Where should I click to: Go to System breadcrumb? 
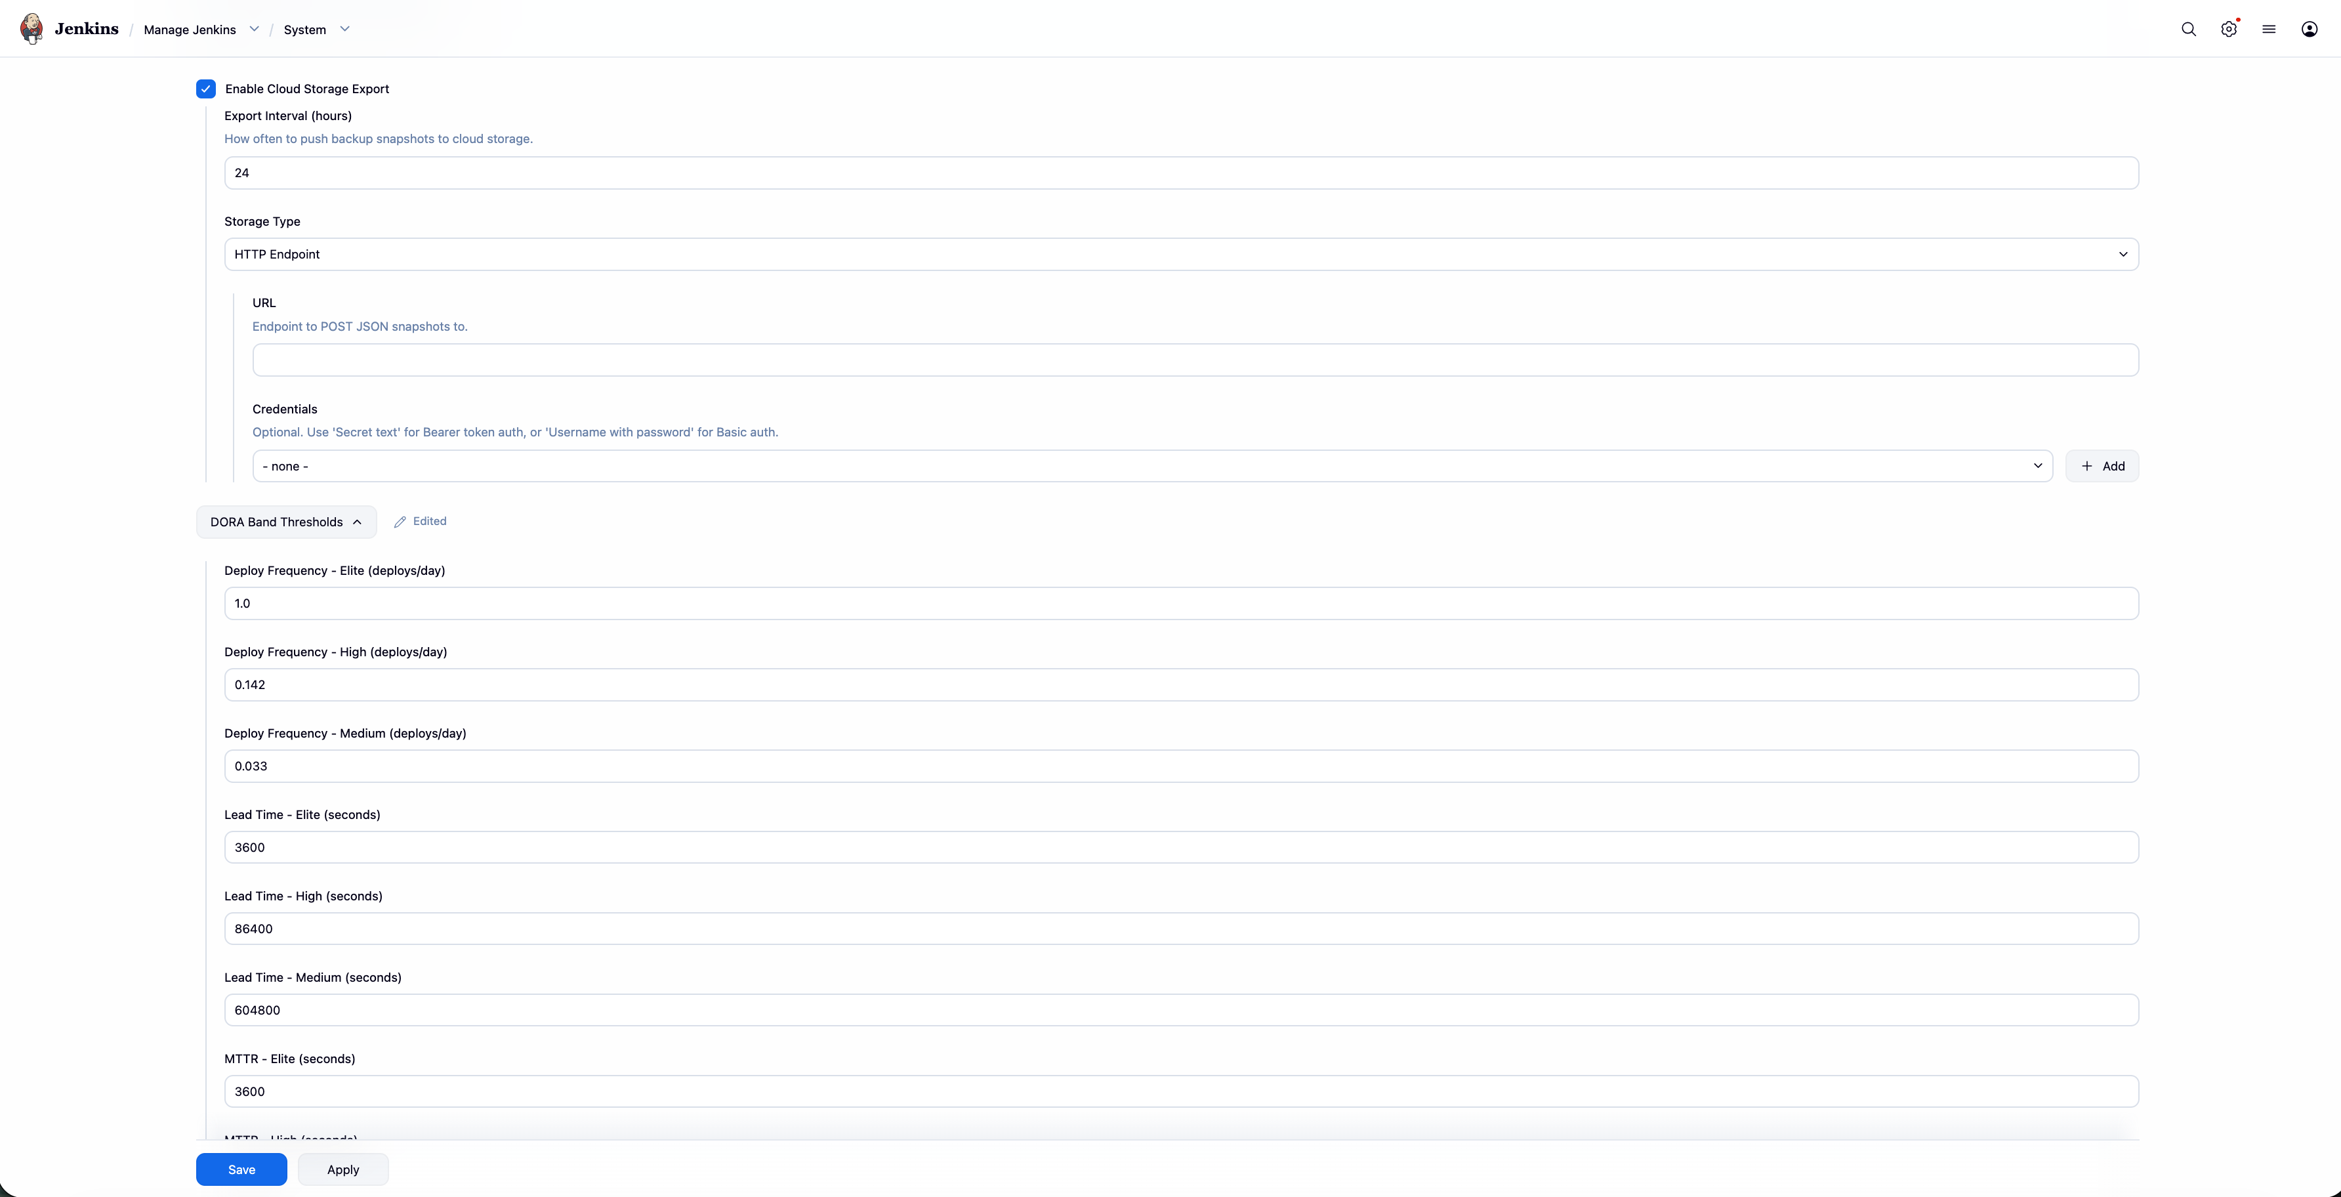[304, 30]
